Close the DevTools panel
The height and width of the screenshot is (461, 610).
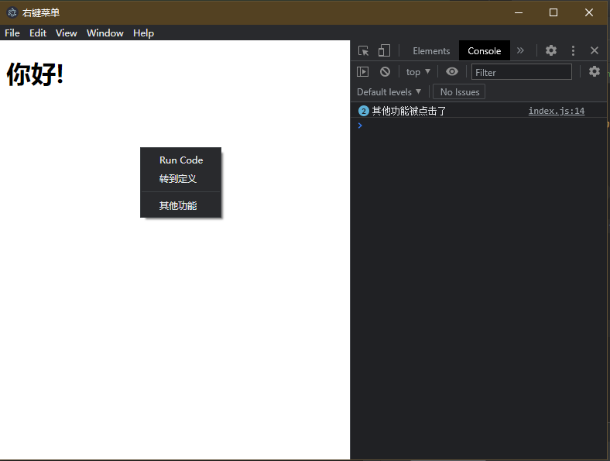594,50
